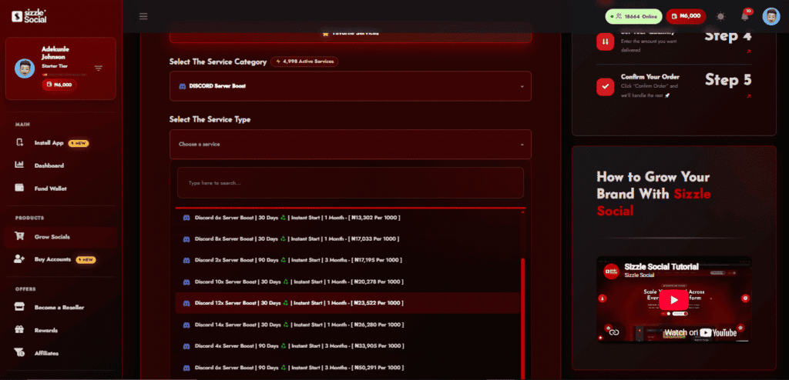Viewport: 789px width, 380px height.
Task: Open Buy Accounts page
Action: click(x=53, y=260)
